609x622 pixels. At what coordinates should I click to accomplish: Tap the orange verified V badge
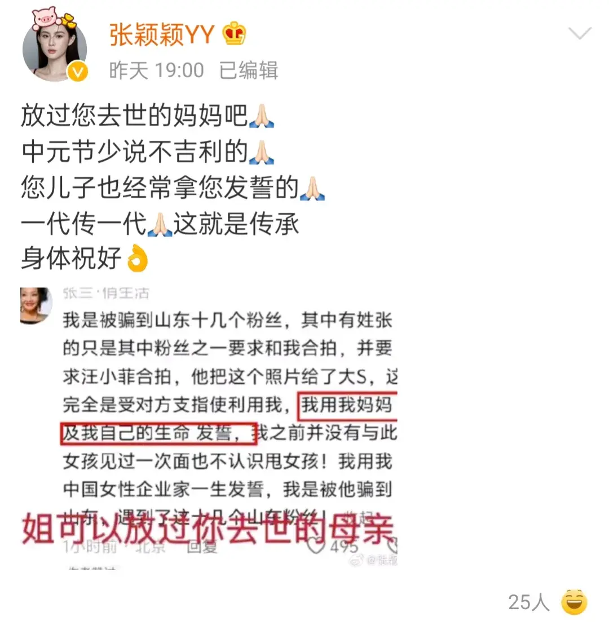click(x=77, y=72)
